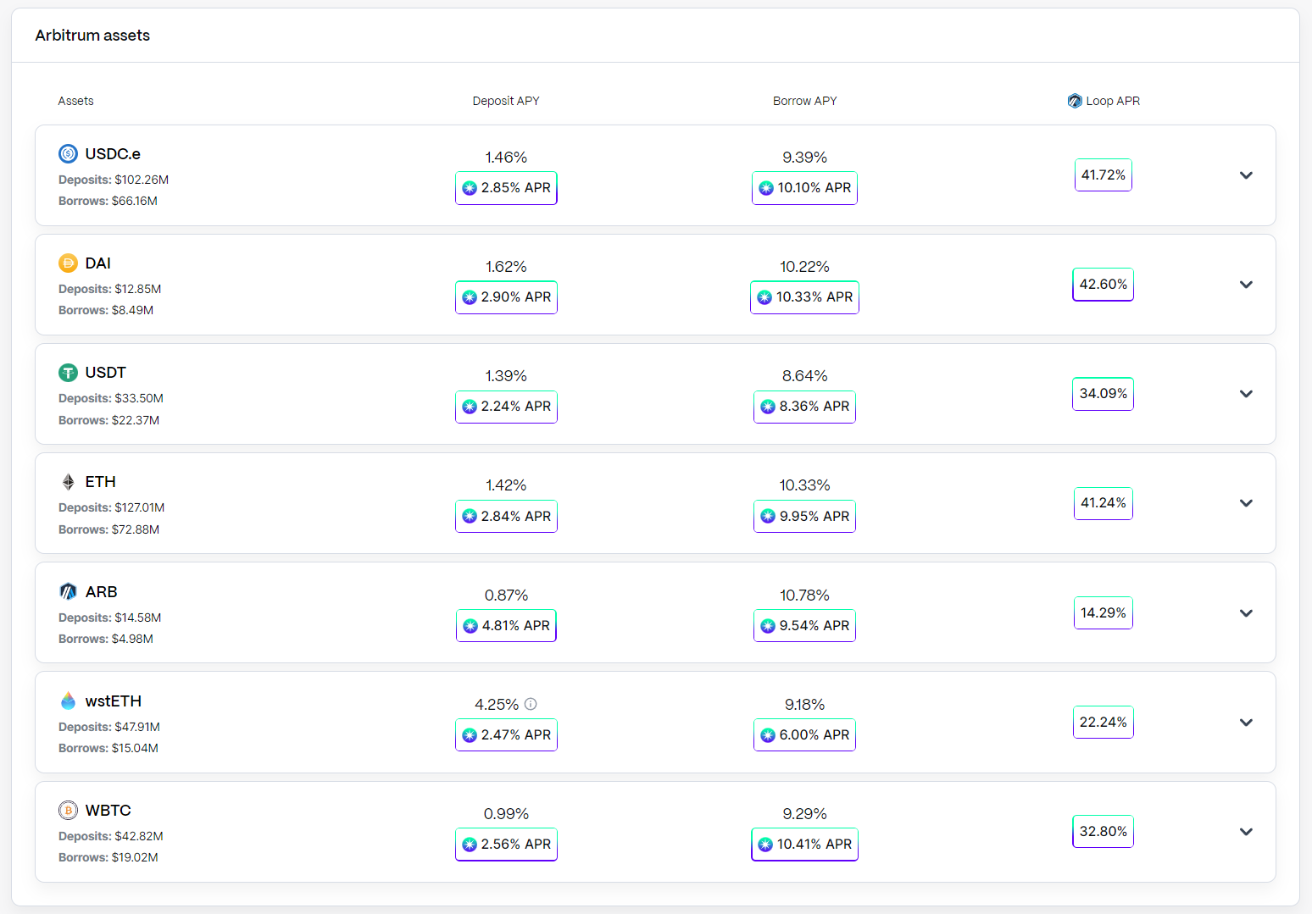Click reward icon in ARB 9.54% APR badge
Image resolution: width=1312 pixels, height=914 pixels.
(x=768, y=626)
